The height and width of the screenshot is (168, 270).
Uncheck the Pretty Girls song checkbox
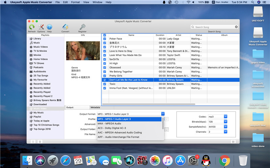point(105,76)
